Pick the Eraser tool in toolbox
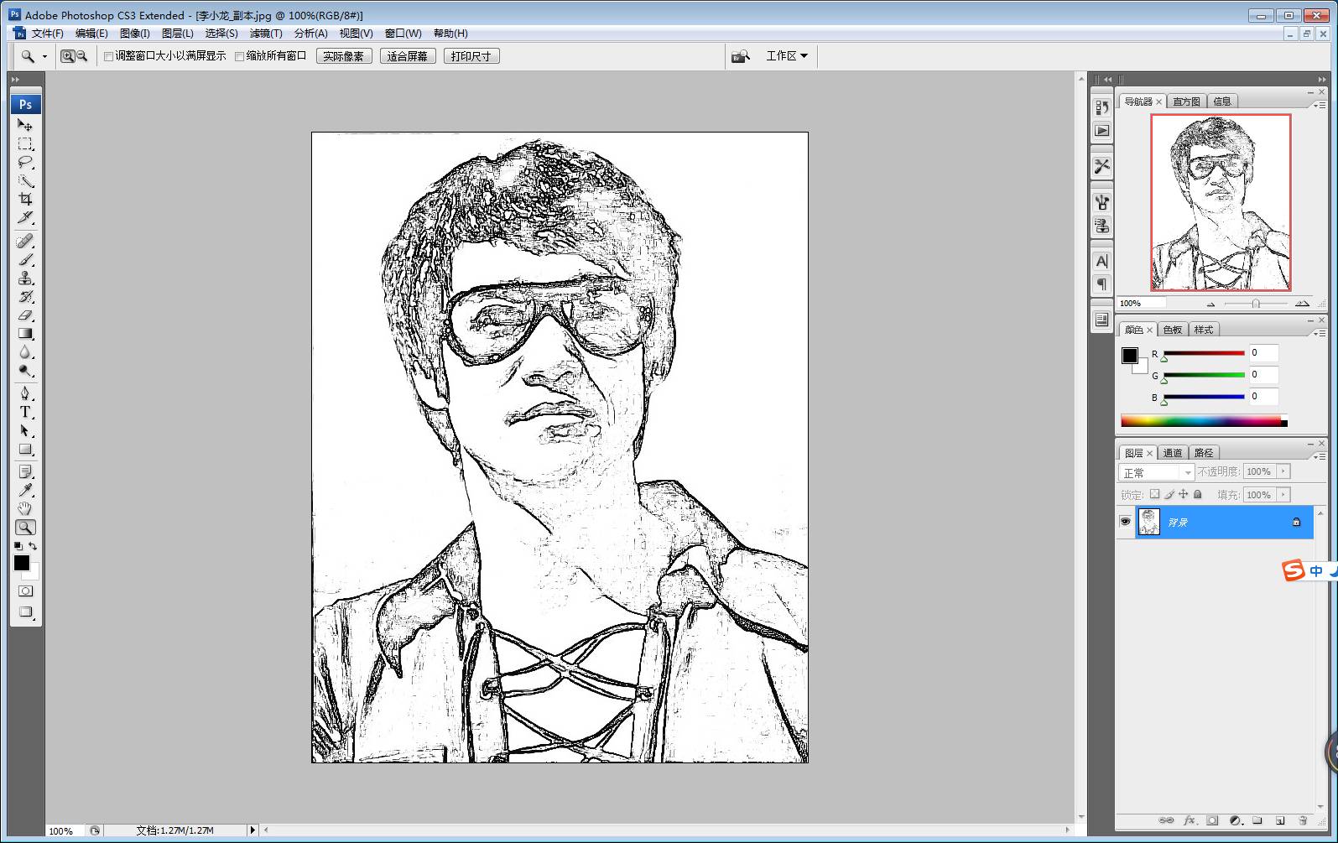1338x843 pixels. click(x=25, y=315)
